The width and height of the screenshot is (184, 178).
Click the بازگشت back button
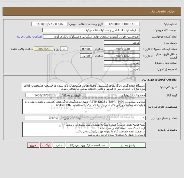click(x=46, y=145)
